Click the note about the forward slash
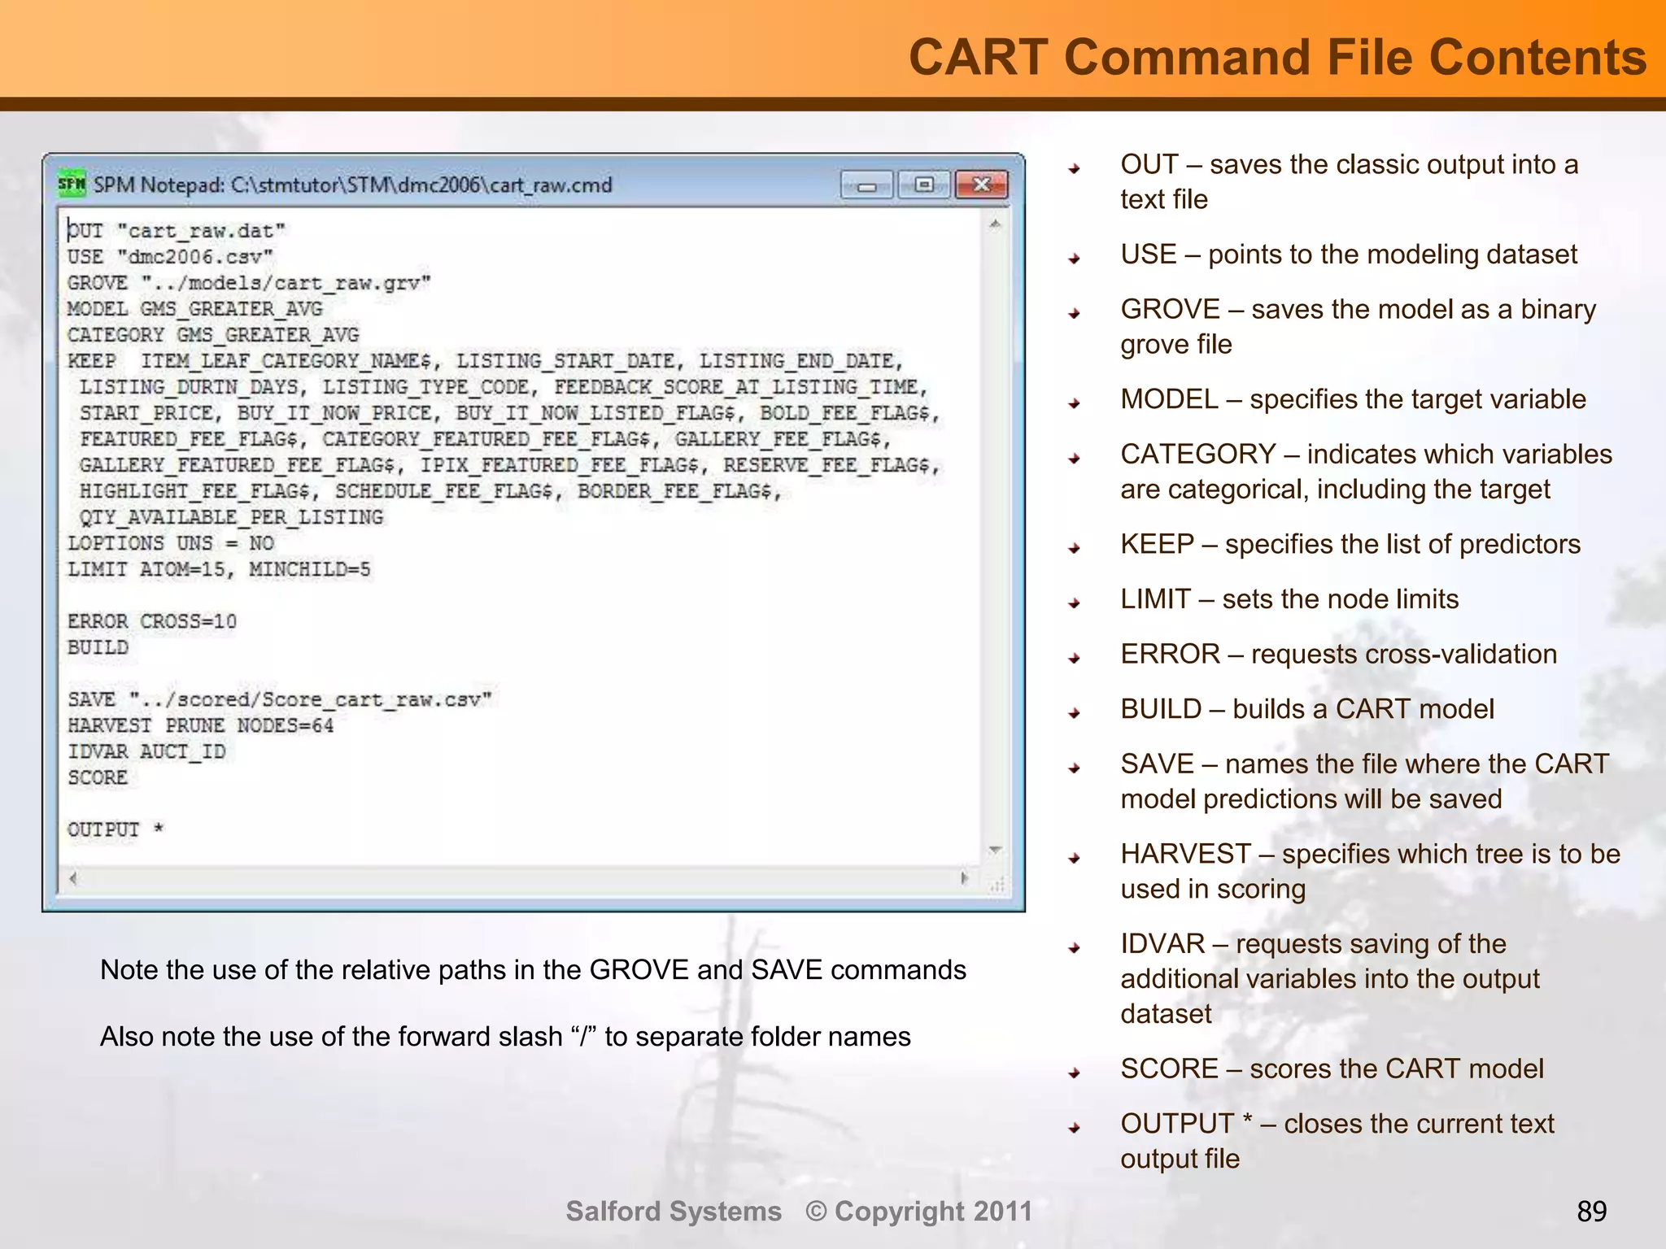The image size is (1666, 1249). click(505, 1037)
